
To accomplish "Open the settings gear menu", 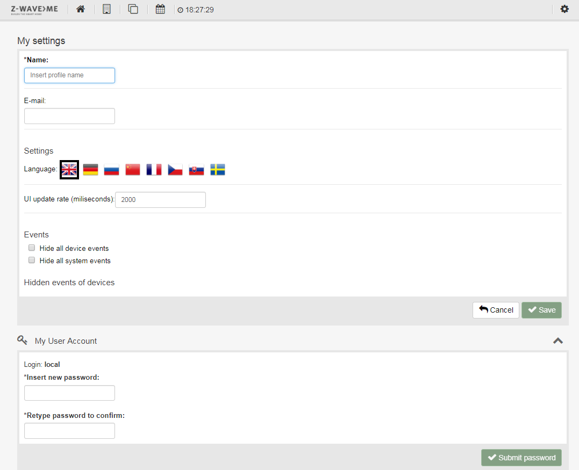I will (x=564, y=9).
